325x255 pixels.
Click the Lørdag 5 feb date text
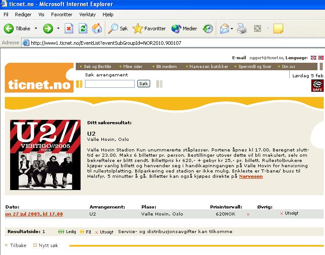pyautogui.click(x=308, y=75)
